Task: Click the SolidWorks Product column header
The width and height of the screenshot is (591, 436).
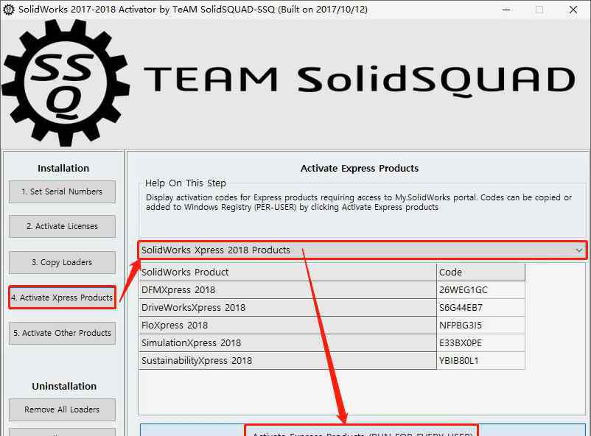Action: pyautogui.click(x=287, y=272)
